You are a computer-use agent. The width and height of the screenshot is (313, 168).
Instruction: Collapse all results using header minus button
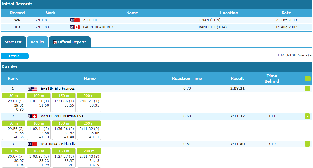pos(308,79)
